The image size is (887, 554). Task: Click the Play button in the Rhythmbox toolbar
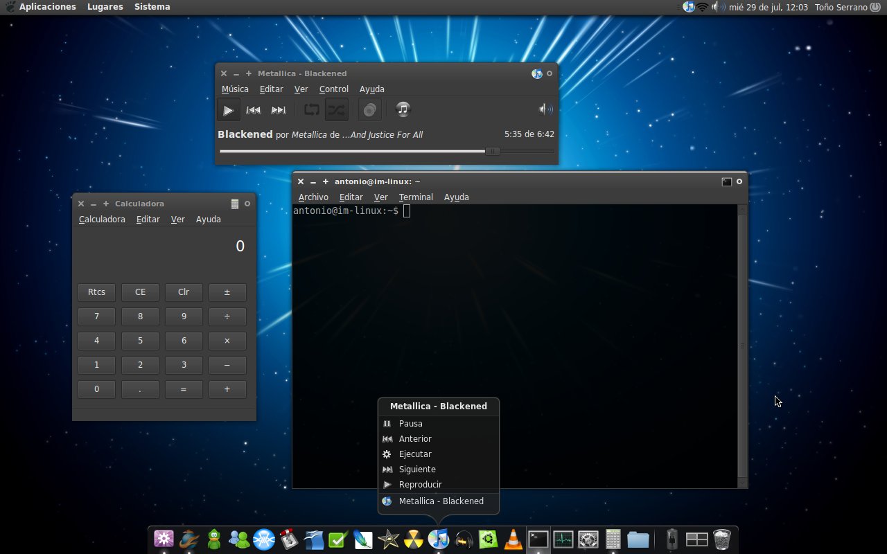click(x=228, y=109)
